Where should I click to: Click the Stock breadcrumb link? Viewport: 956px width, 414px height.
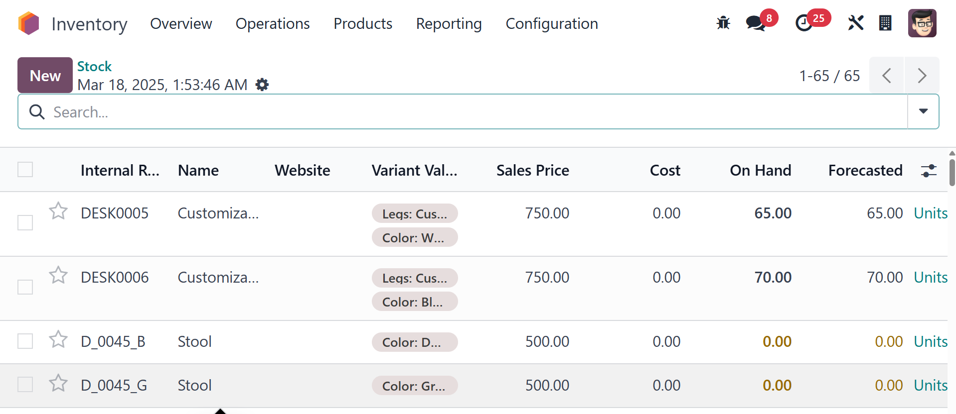94,66
